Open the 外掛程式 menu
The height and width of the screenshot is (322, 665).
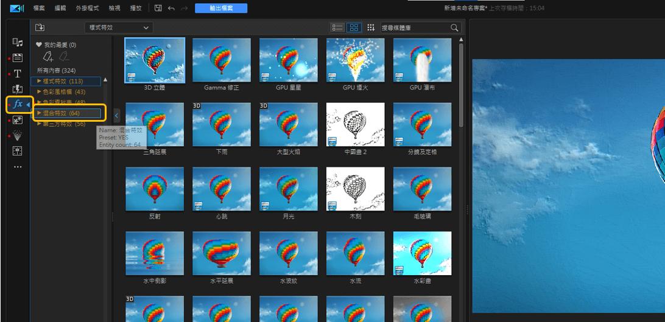pos(87,8)
